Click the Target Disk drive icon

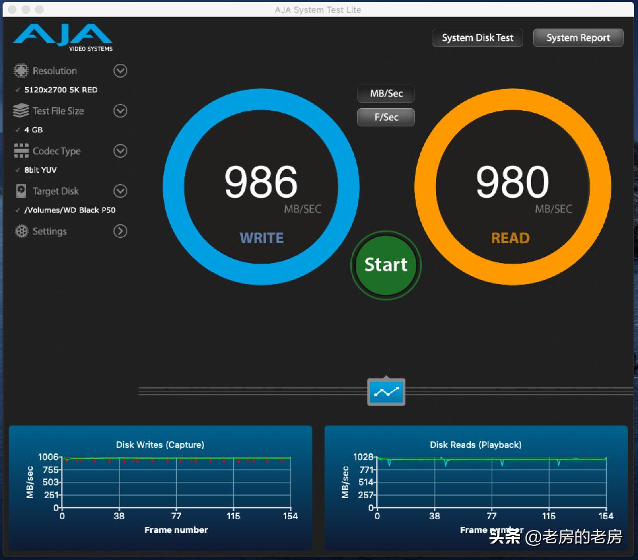pos(21,191)
